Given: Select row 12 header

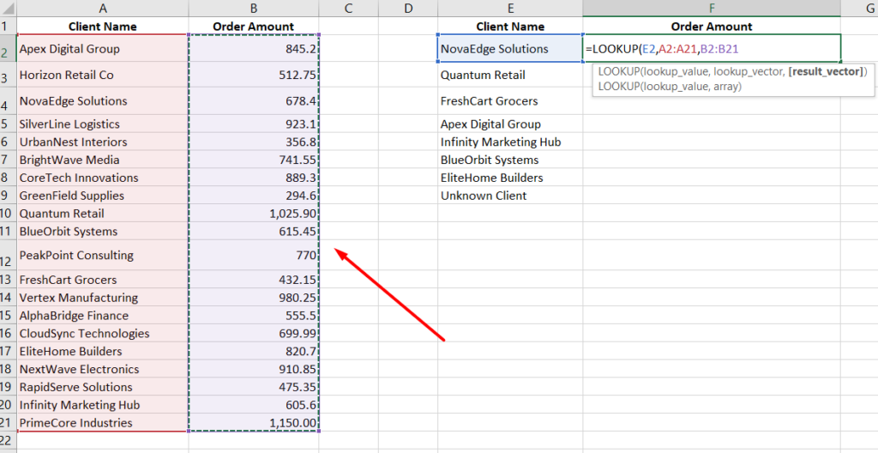Looking at the screenshot, I should 8,255.
